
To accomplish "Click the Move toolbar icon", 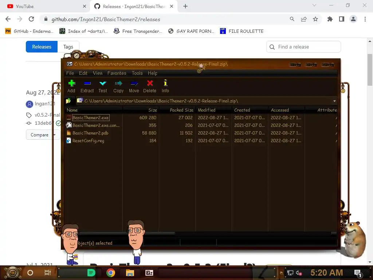I will pos(134,86).
